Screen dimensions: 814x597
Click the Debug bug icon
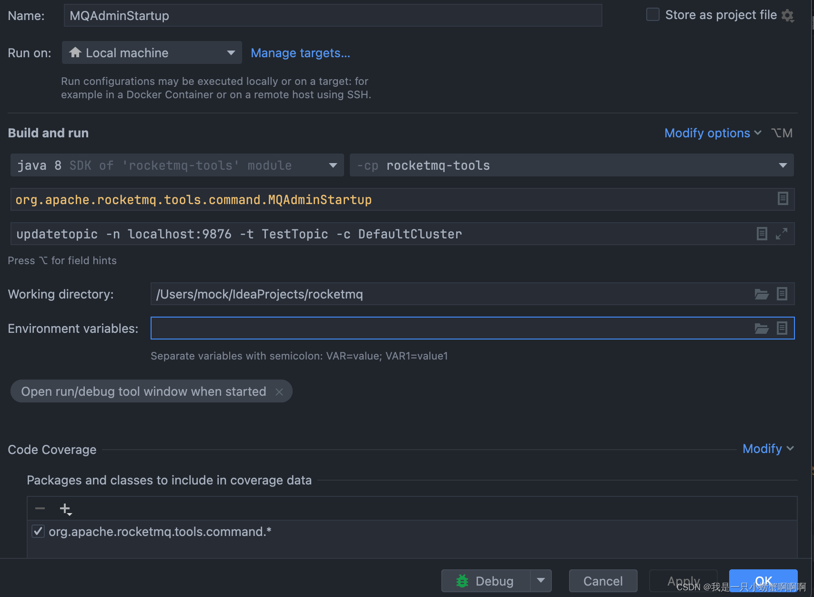[x=462, y=581]
